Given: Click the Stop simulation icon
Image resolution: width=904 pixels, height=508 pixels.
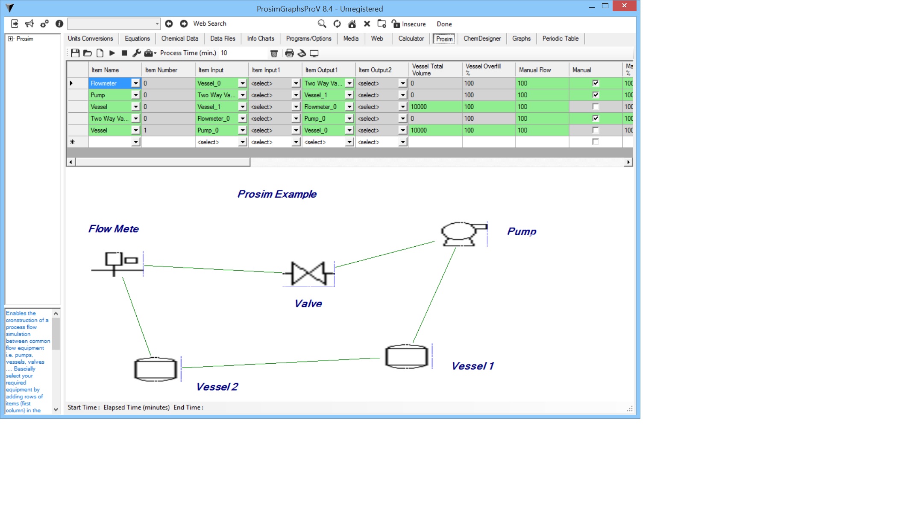Looking at the screenshot, I should (124, 53).
